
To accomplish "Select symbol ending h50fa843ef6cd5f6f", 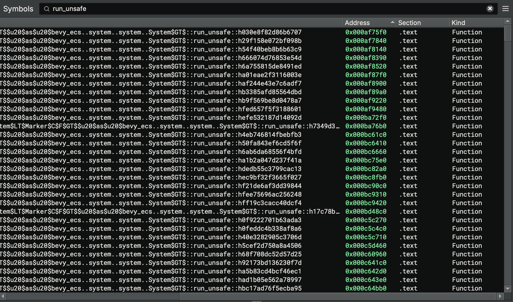I will 151,143.
